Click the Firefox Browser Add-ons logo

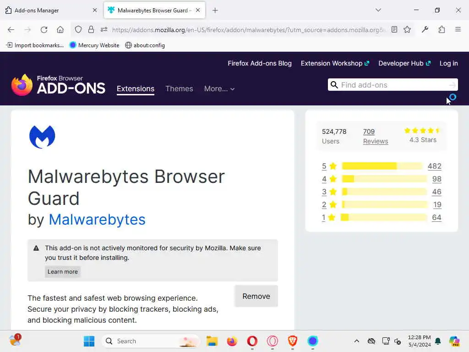(58, 85)
